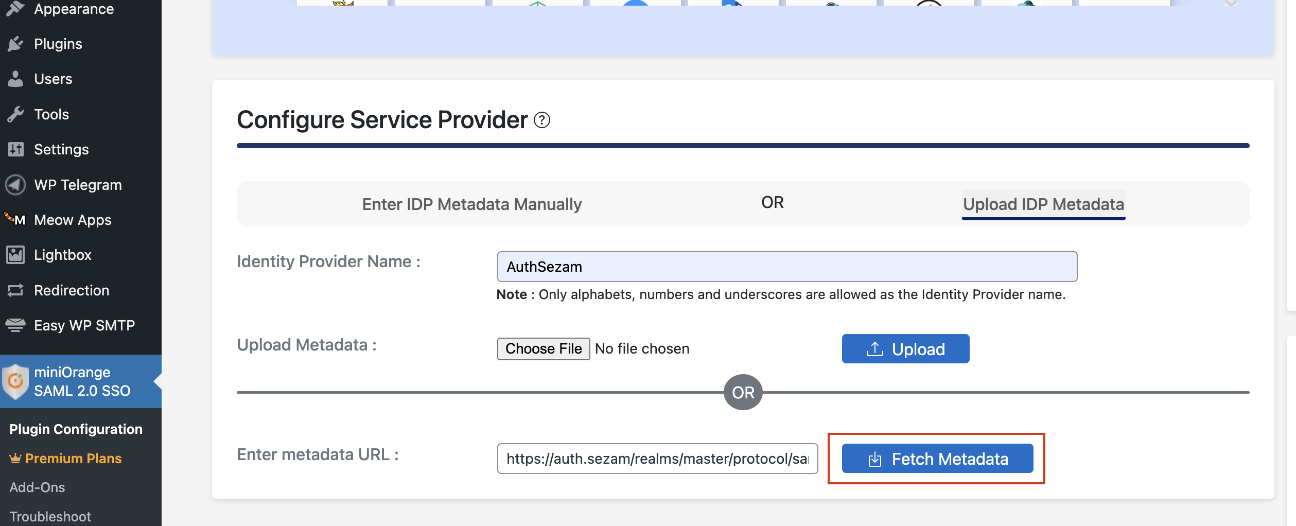Click the Configure Service Provider heading

pyautogui.click(x=382, y=120)
